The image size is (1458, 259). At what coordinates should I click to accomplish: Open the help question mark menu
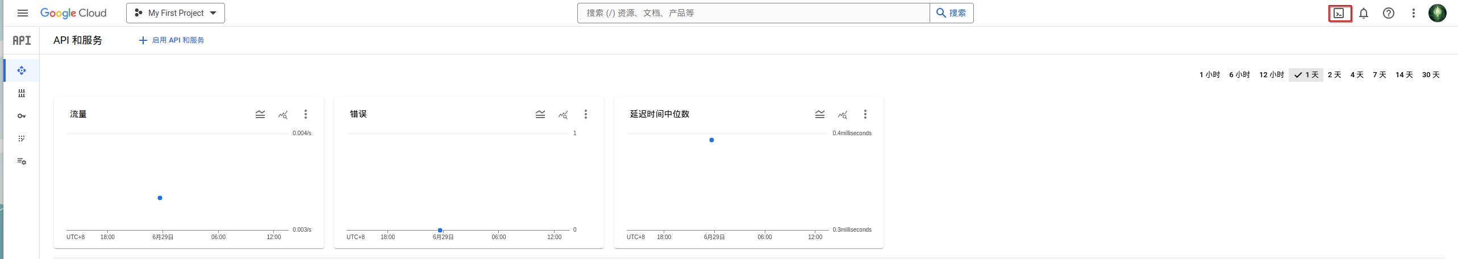[x=1389, y=13]
